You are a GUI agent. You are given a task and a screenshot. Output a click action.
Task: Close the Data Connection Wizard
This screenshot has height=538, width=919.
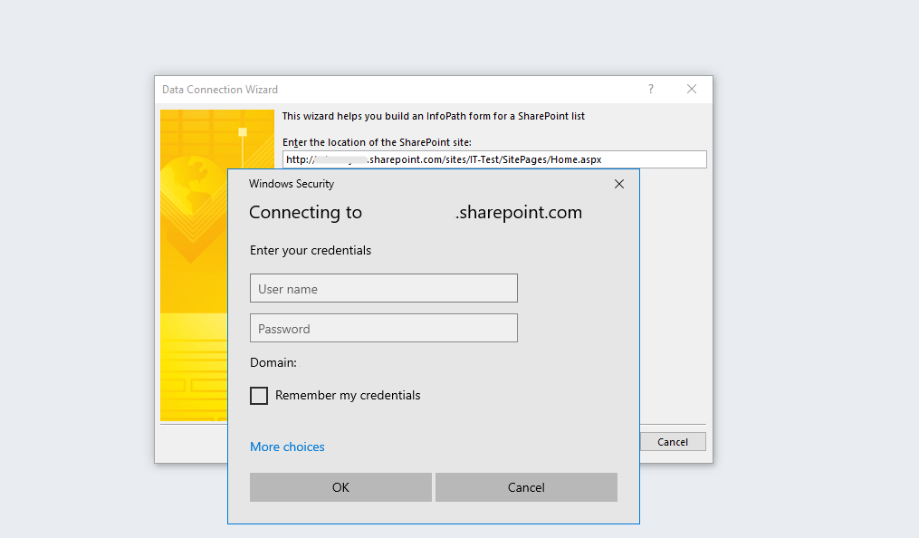pyautogui.click(x=692, y=89)
